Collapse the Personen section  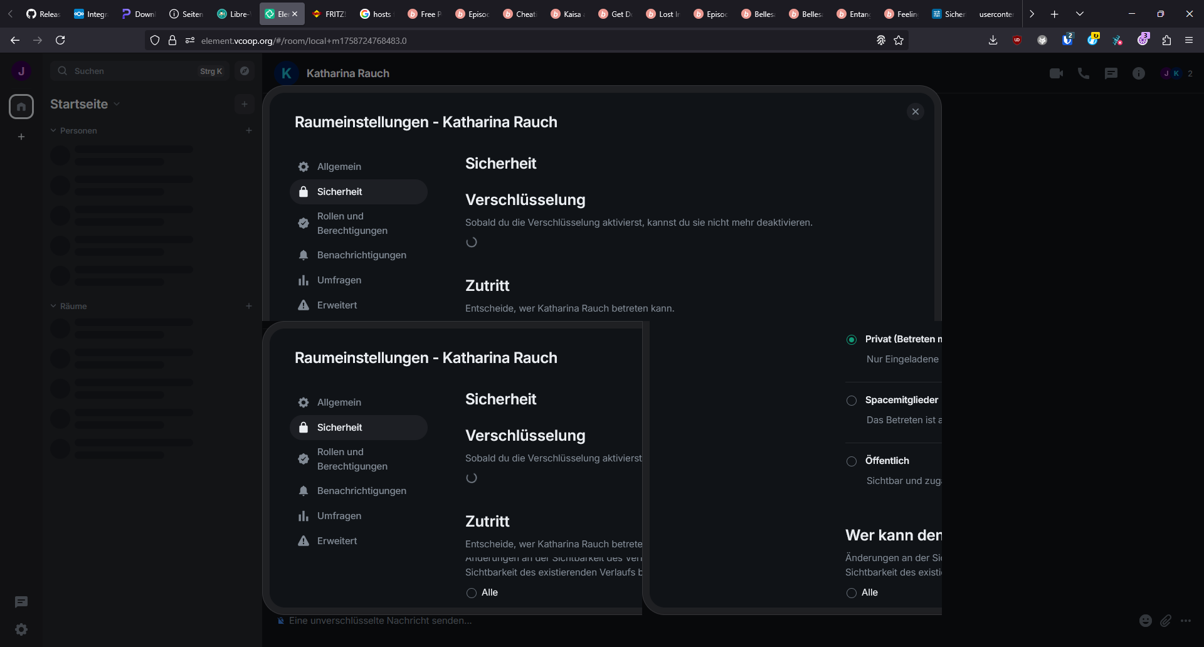[54, 130]
